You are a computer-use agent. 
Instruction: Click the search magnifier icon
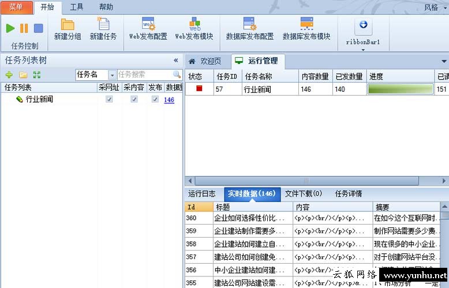(177, 74)
